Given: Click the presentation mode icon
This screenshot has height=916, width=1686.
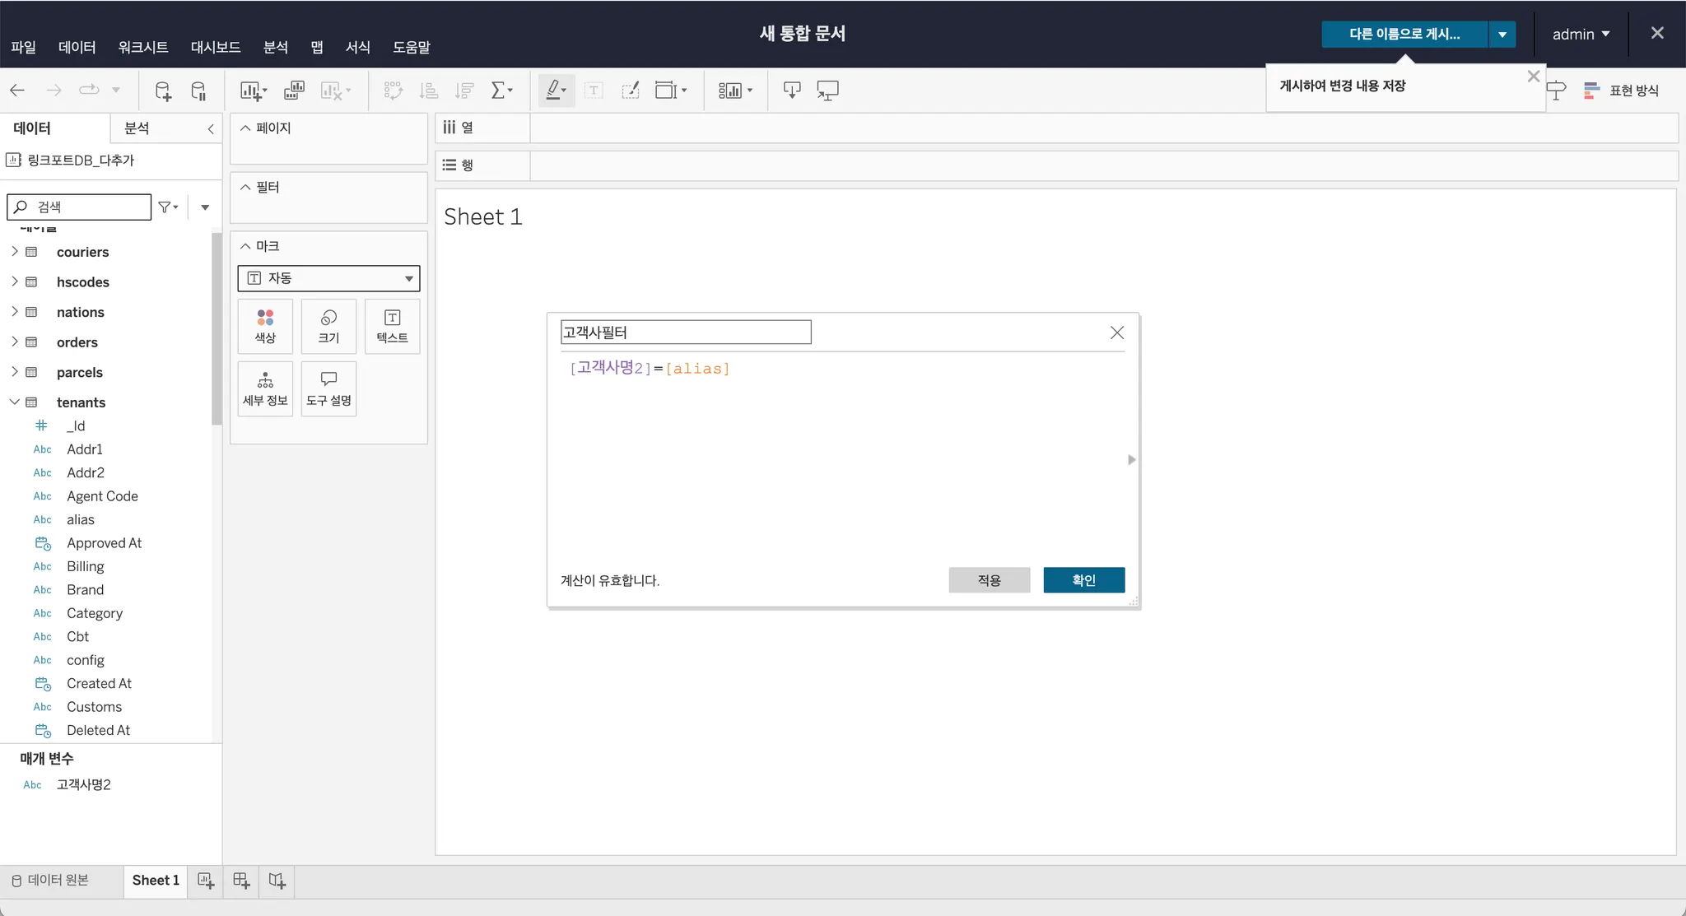Looking at the screenshot, I should coord(827,91).
